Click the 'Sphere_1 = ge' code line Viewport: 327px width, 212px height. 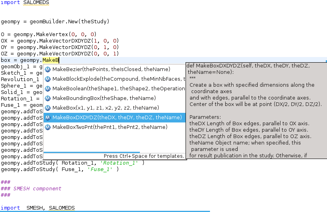click(22, 86)
